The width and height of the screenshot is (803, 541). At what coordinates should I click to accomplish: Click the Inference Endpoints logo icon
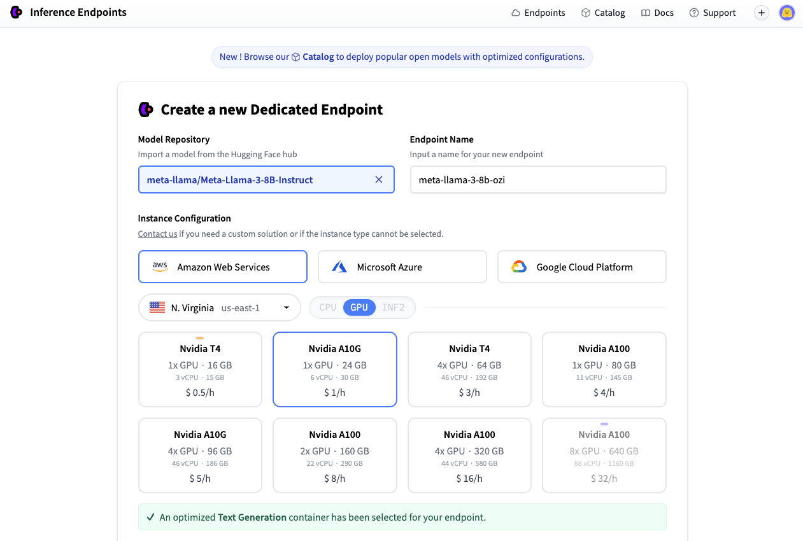pyautogui.click(x=17, y=12)
